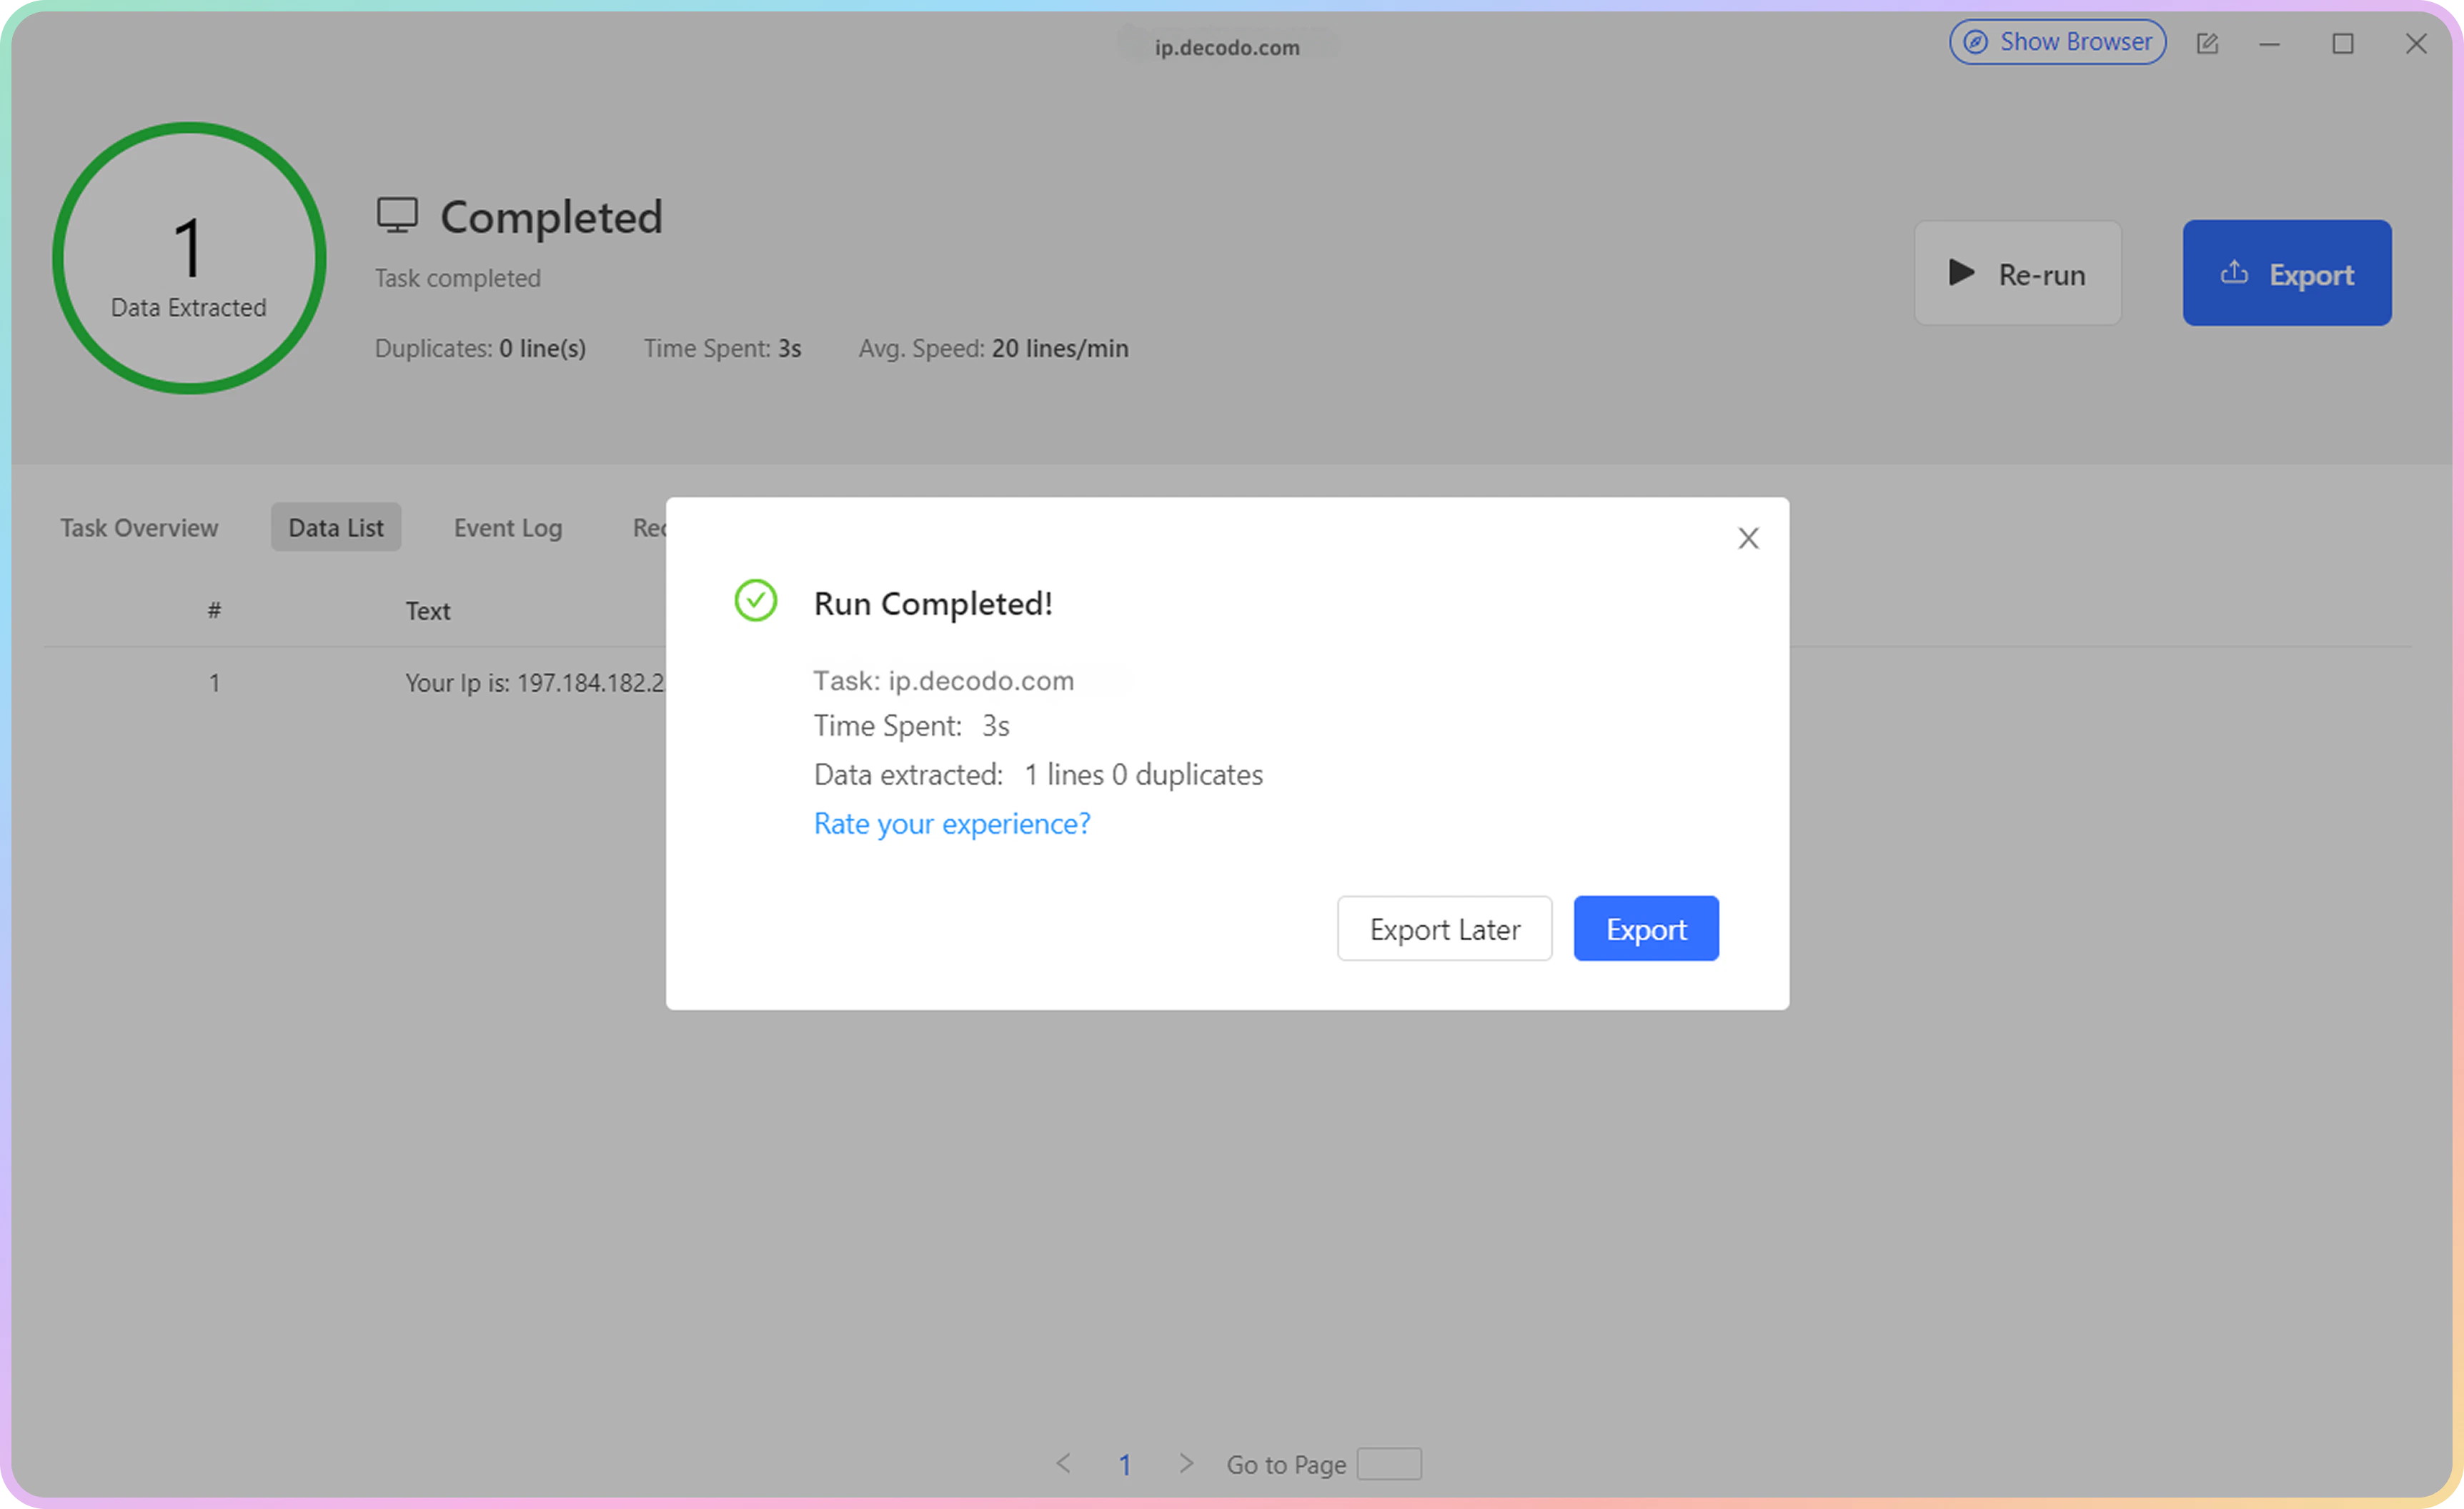
Task: Switch to the Event Log tab
Action: click(507, 528)
